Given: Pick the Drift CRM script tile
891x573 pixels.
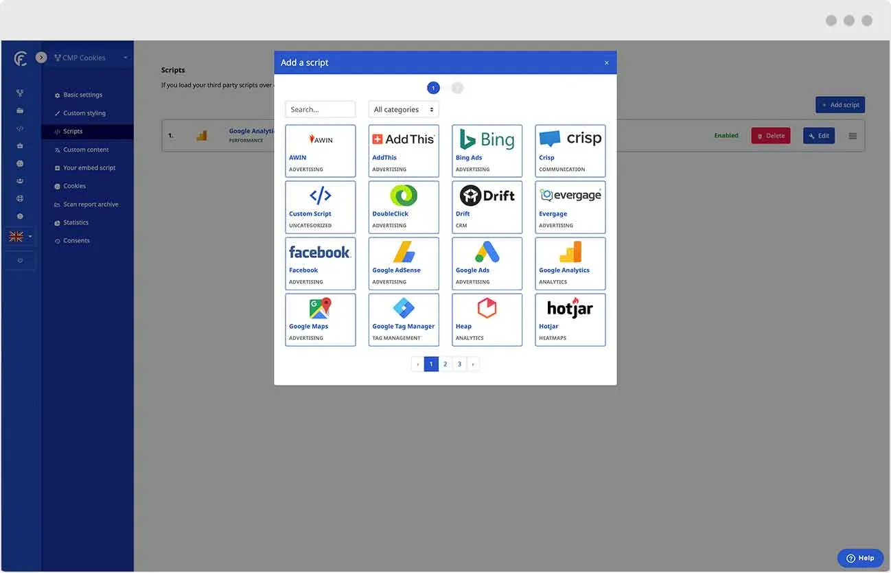Looking at the screenshot, I should (x=487, y=207).
